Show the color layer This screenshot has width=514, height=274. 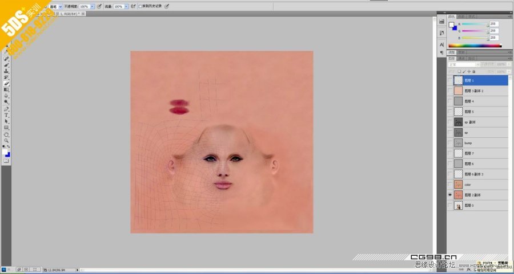tap(450, 185)
